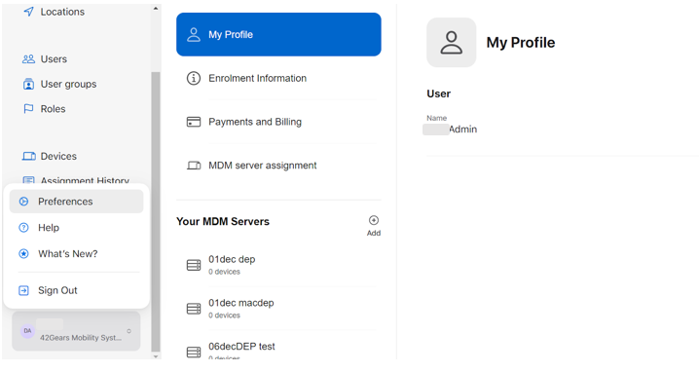This screenshot has width=699, height=372.
Task: Open MDM server assignment settings
Action: point(278,166)
